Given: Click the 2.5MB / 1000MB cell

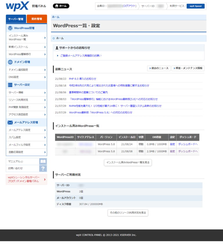Looking at the screenshot, I should tap(157, 151).
